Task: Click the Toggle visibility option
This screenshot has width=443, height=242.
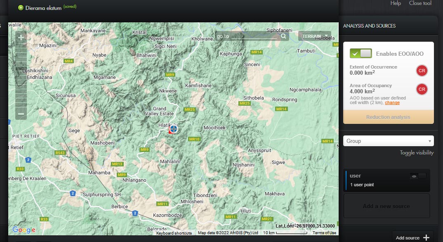Action: tap(417, 153)
